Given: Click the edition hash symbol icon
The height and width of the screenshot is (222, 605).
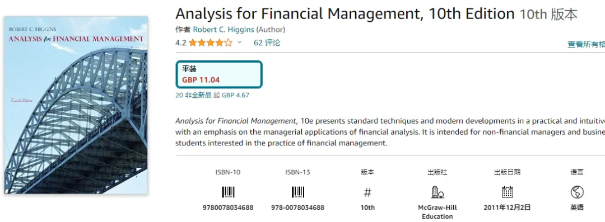Looking at the screenshot, I should click(x=367, y=192).
